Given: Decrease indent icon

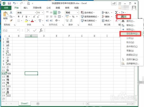Looking at the screenshot, I should tap(47, 21).
